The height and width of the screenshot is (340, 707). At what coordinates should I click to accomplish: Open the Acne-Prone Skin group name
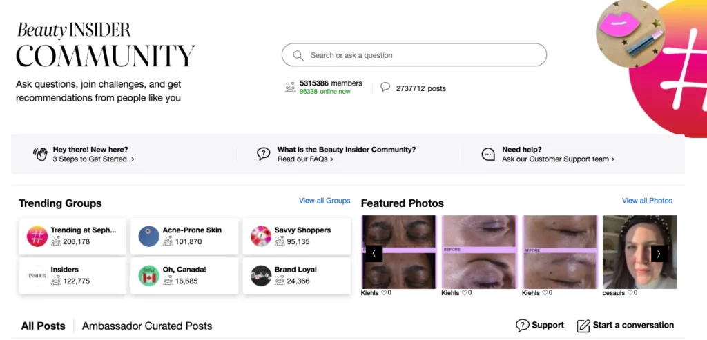coord(192,230)
